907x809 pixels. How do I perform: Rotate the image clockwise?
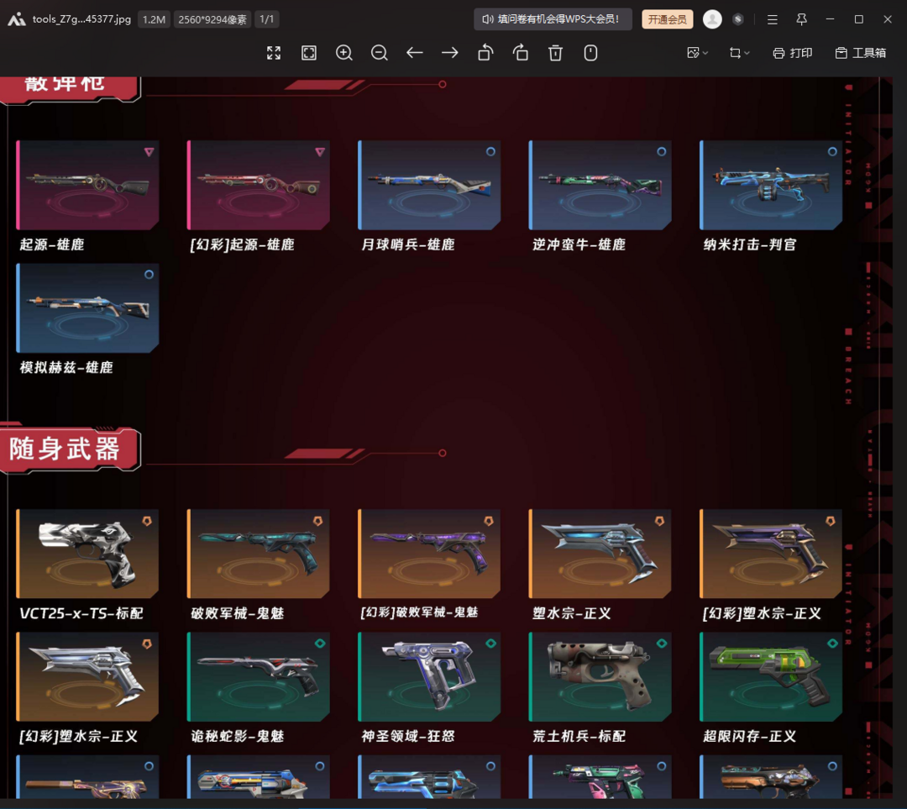(521, 53)
